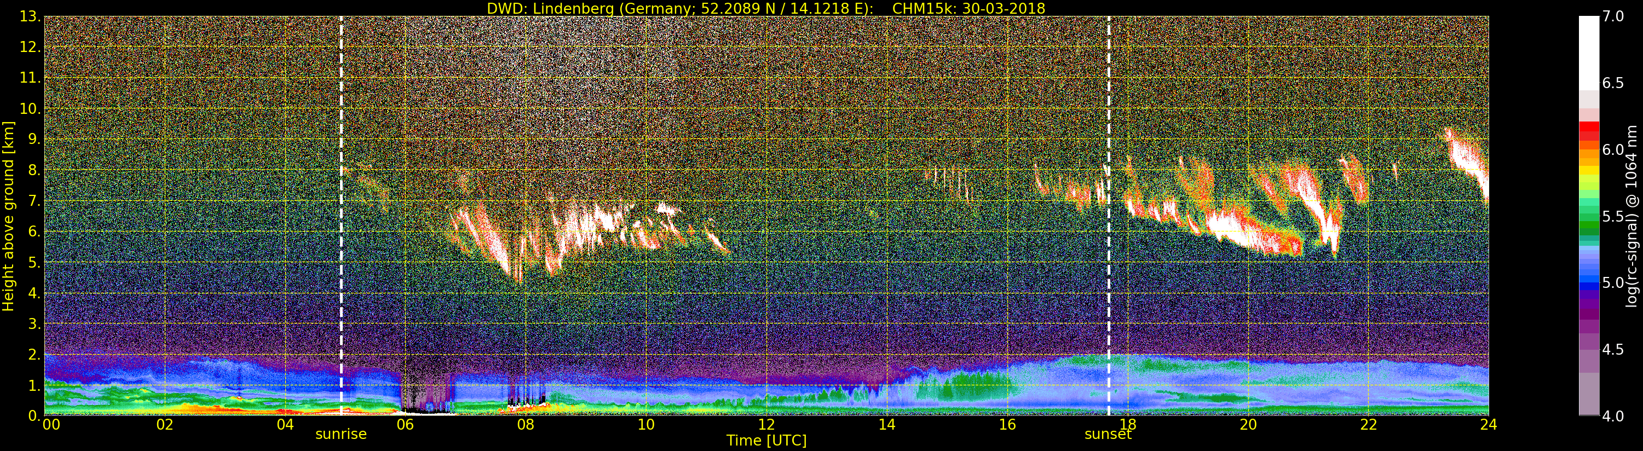Click the 'Time [UTC]' axis label
This screenshot has height=451, width=1643.
coord(766,441)
